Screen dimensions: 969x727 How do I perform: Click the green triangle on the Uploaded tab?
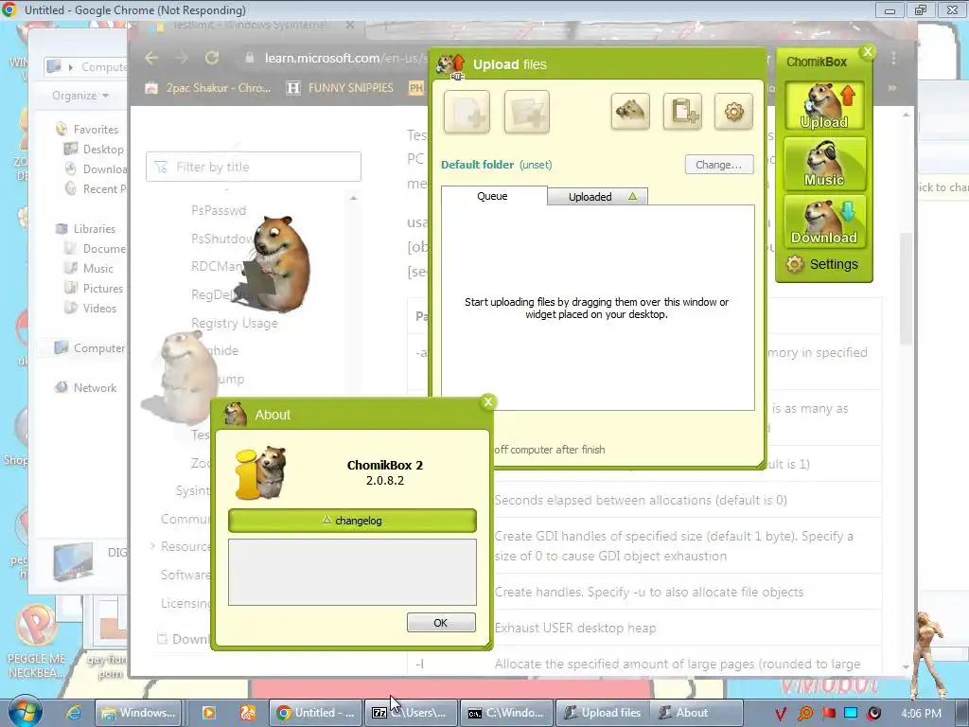coord(632,196)
